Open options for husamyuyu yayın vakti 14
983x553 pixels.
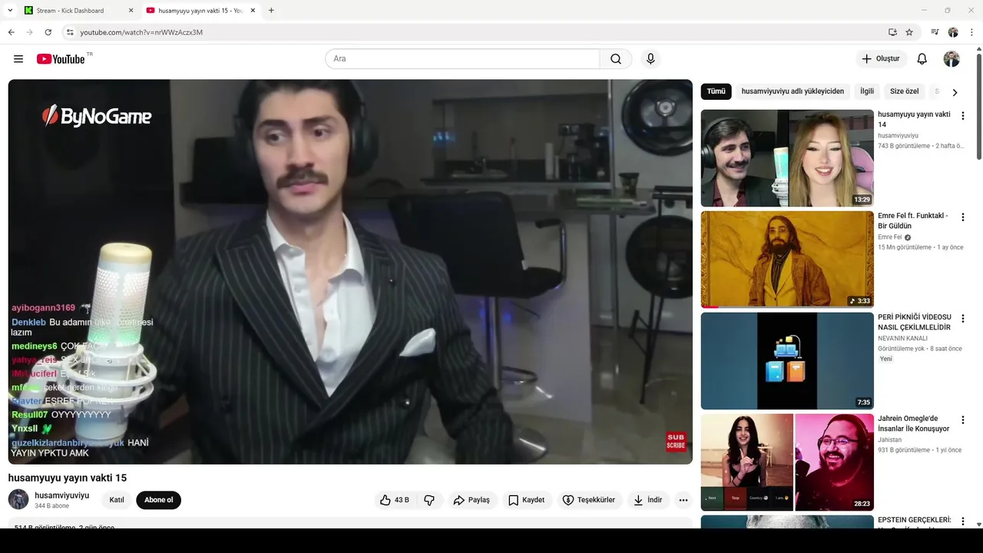point(963,116)
